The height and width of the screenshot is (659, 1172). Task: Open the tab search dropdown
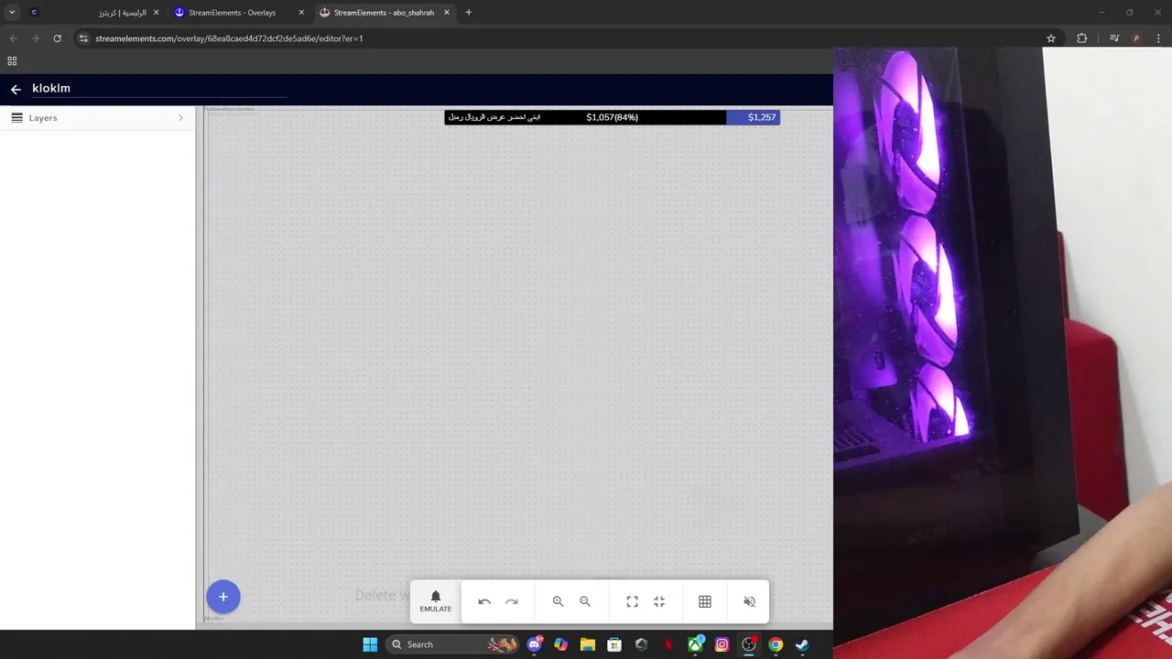point(12,13)
